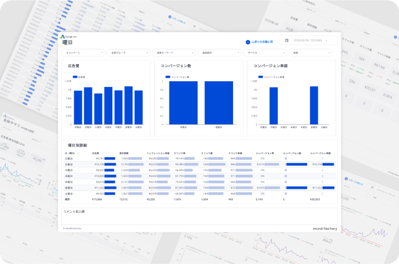Image resolution: width=399 pixels, height=264 pixels.
Task: Open the デバイス filter dropdown
Action: 265,53
